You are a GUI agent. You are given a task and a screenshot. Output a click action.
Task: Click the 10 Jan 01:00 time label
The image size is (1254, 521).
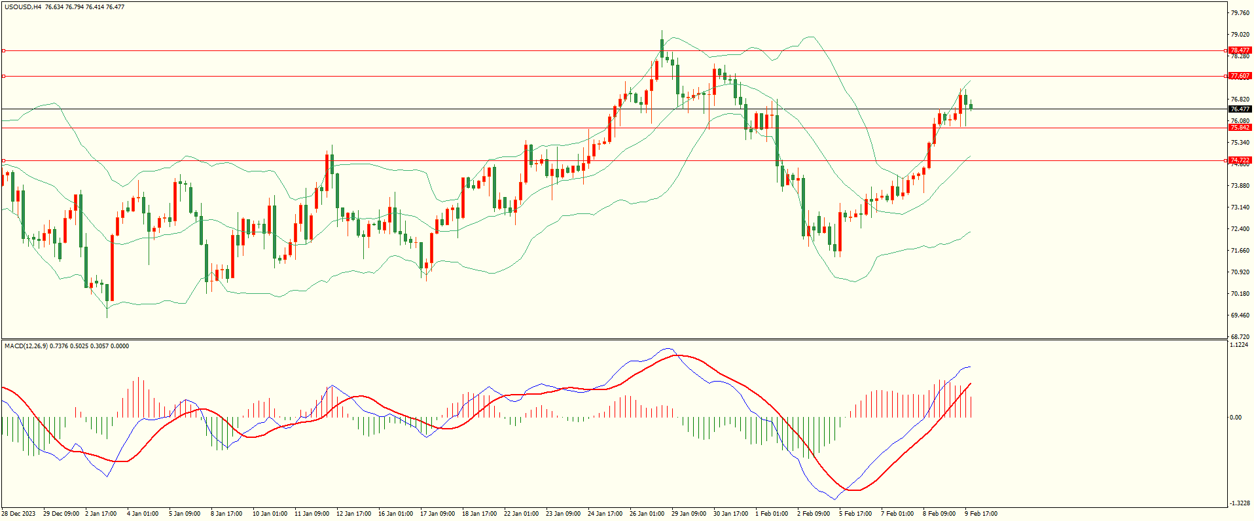point(270,514)
